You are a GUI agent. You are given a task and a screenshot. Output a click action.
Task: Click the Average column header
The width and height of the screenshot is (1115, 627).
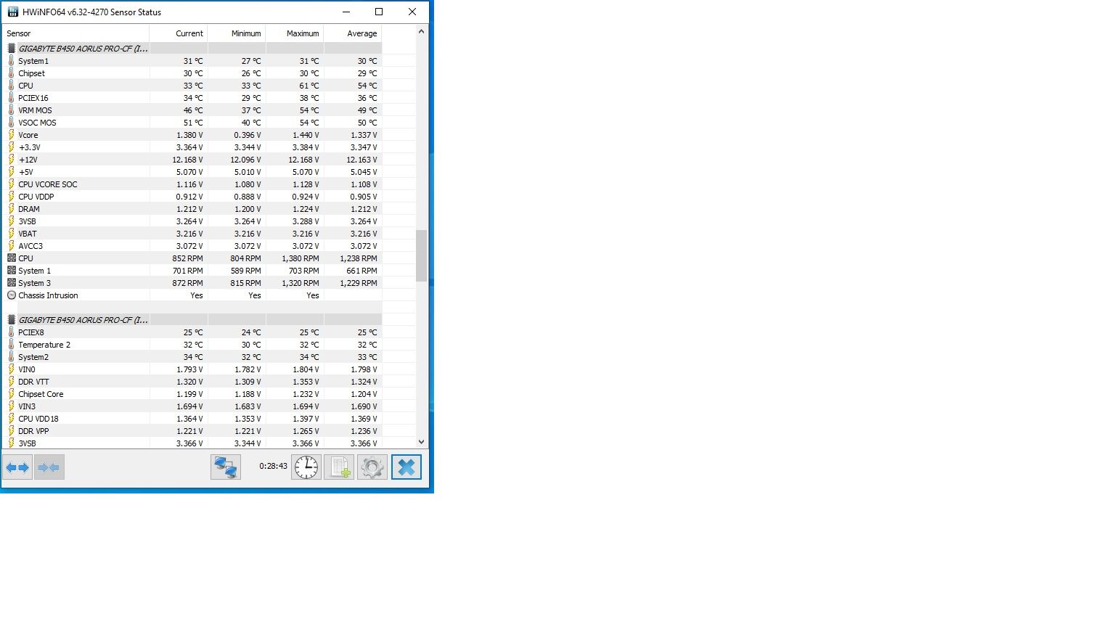[x=353, y=33]
